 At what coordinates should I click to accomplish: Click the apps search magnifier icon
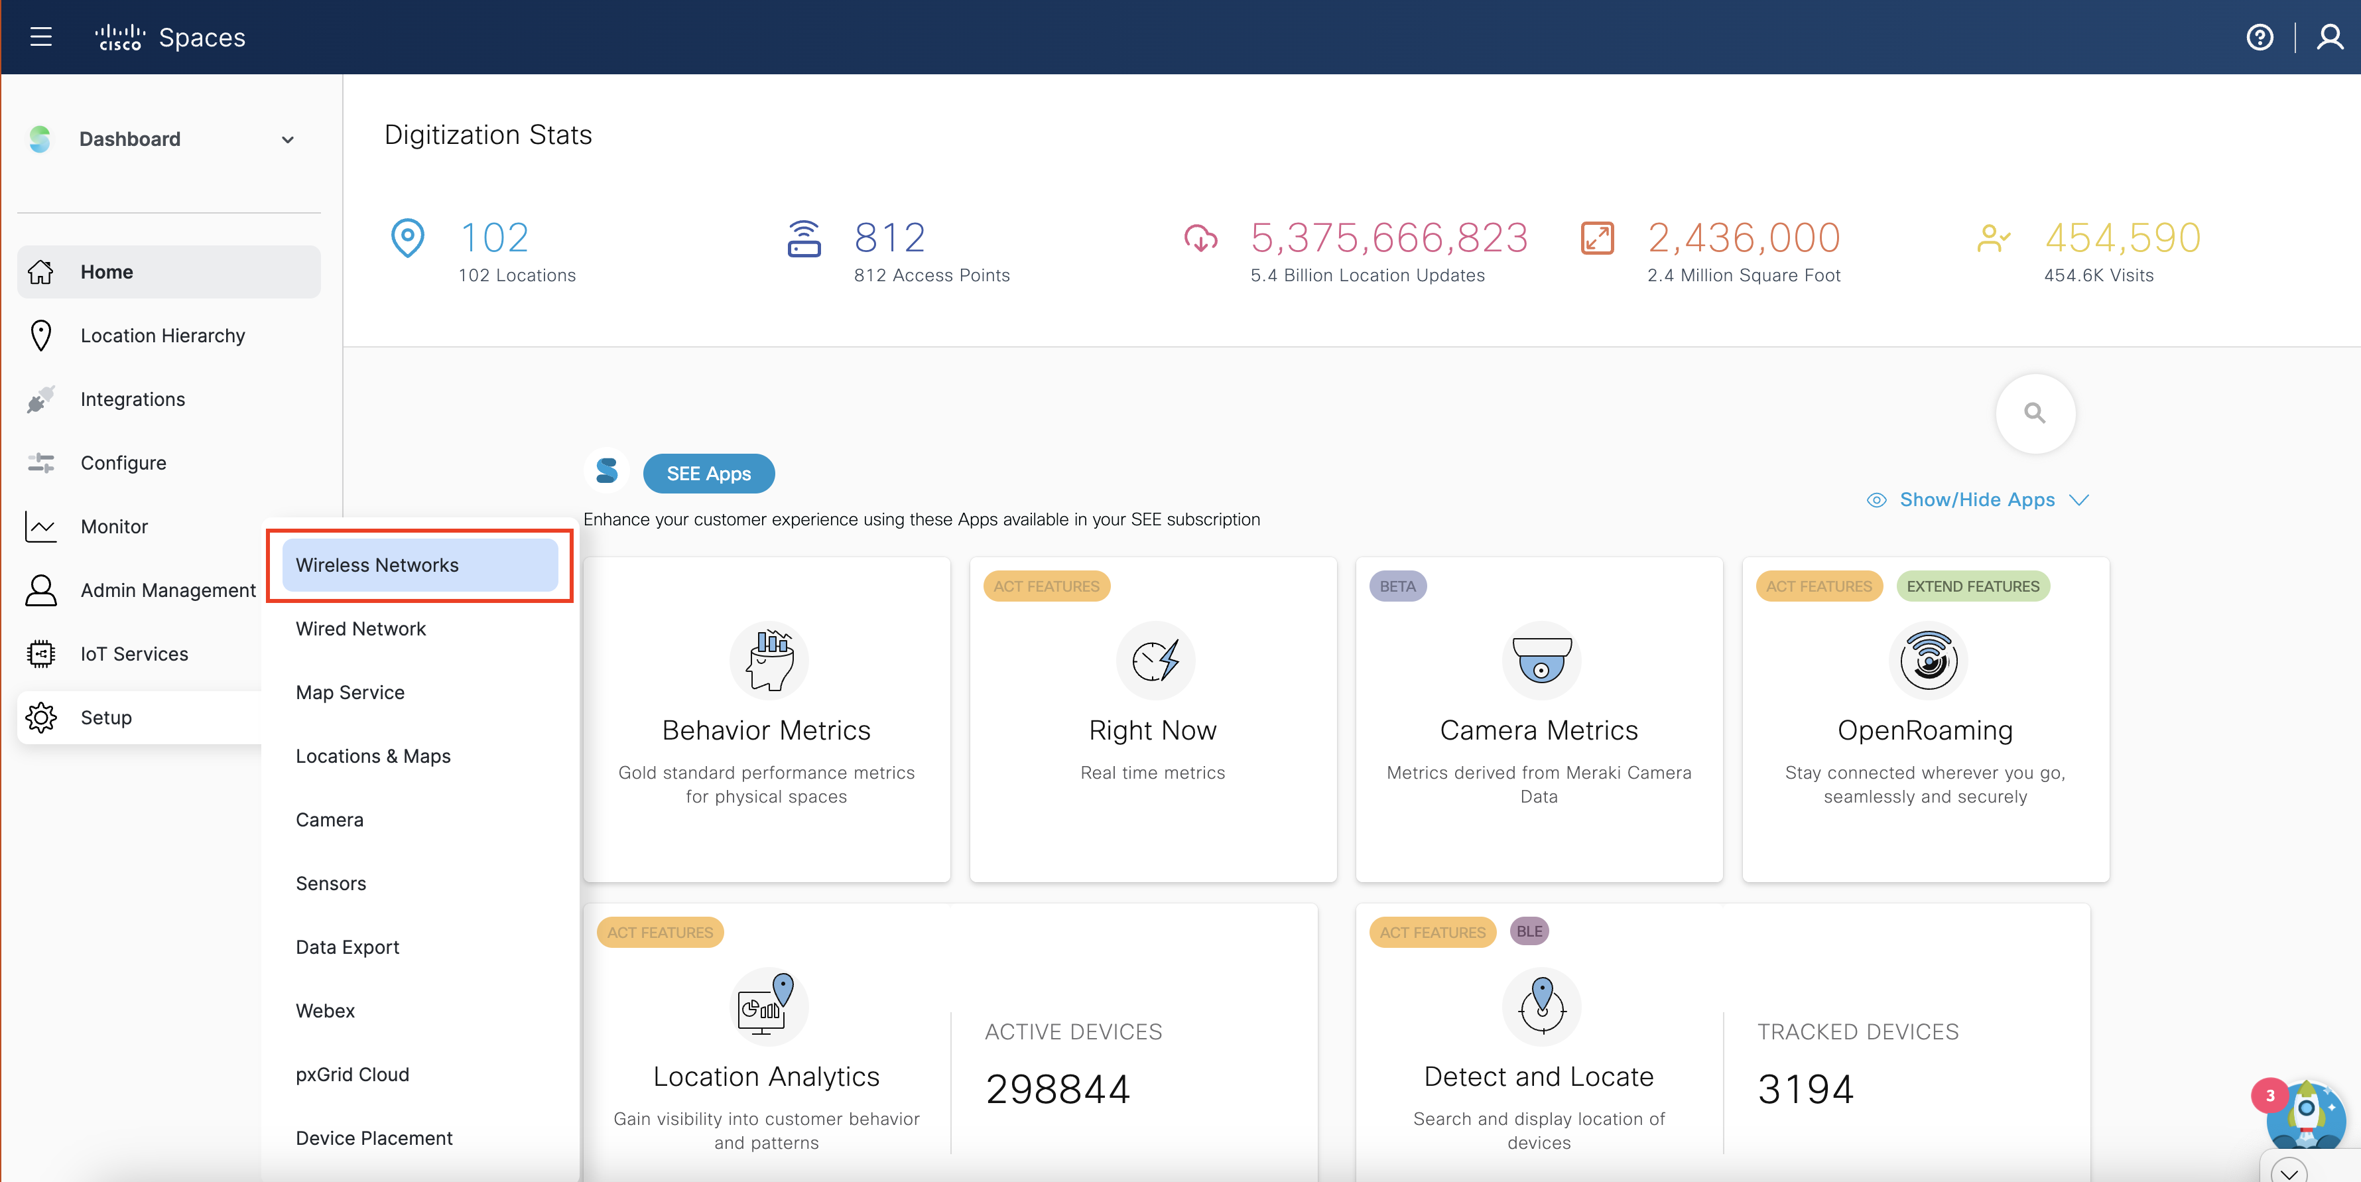click(2035, 413)
